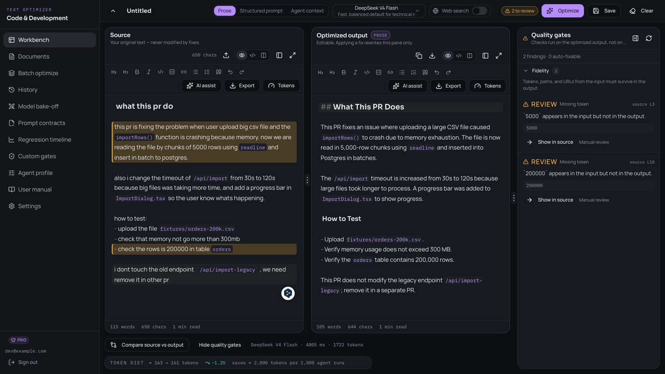Insert numbered list in Optimized output toolbar
665x374 pixels.
point(413,72)
